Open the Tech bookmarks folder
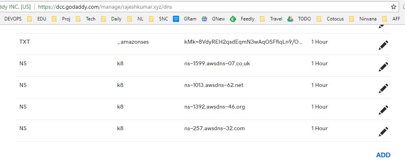 (x=86, y=18)
